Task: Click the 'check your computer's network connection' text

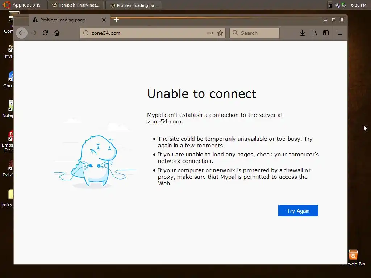Action: pyautogui.click(x=238, y=158)
